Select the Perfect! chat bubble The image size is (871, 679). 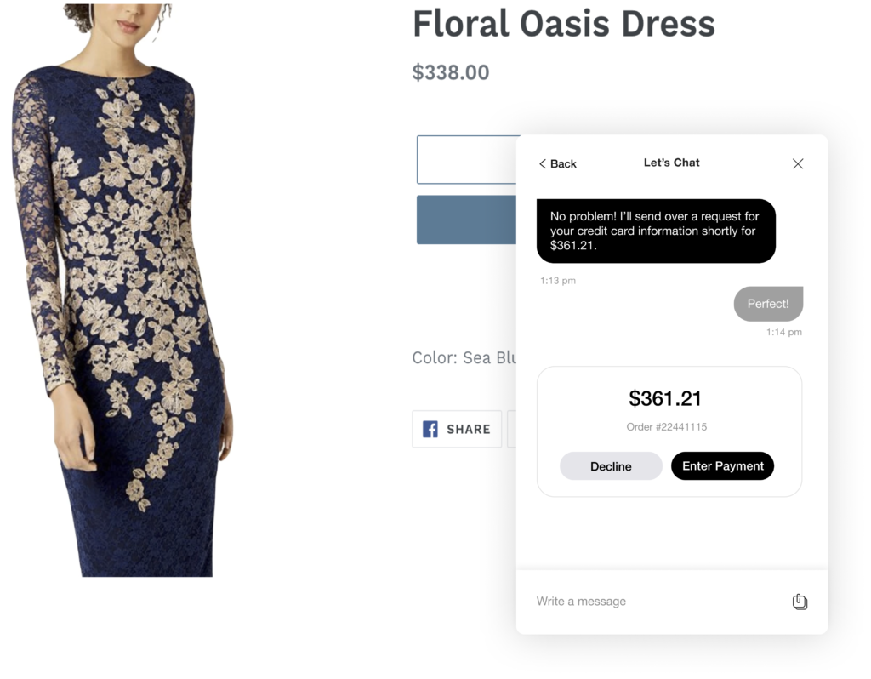point(768,304)
